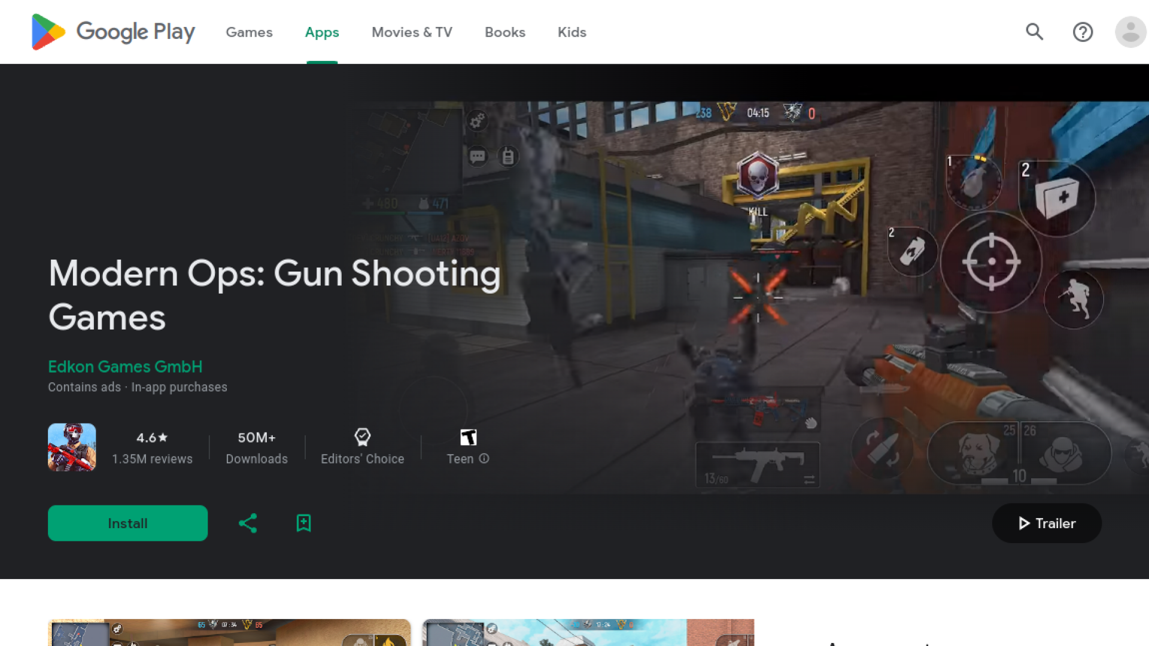The image size is (1149, 646).
Task: Click the 4.6 star rating reviews
Action: [x=152, y=447]
